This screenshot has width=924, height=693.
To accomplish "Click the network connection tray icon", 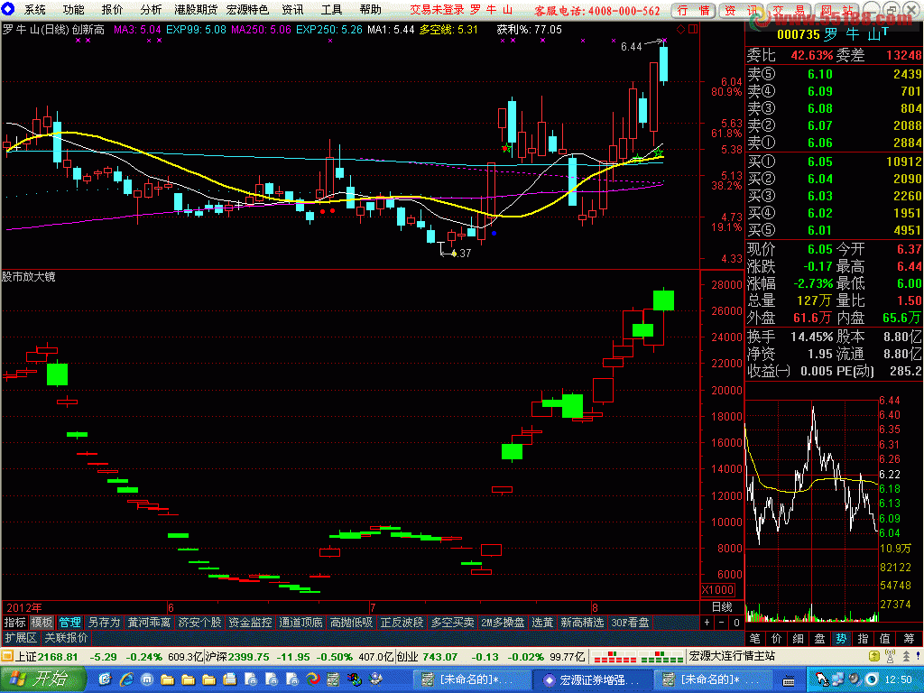I will (x=836, y=679).
